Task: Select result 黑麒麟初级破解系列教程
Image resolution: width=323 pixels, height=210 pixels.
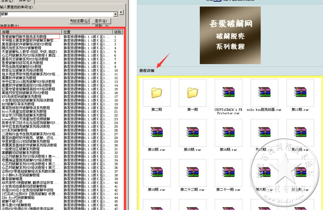Action: tap(21, 152)
